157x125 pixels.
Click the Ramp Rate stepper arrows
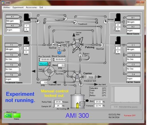point(53,102)
